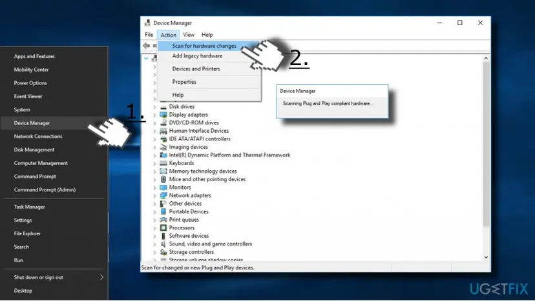Click the scrollbar down arrow
This screenshot has height=301, width=535.
(486, 258)
